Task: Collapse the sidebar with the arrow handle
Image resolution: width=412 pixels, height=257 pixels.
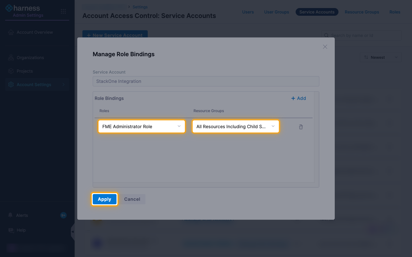Action: coord(73,232)
